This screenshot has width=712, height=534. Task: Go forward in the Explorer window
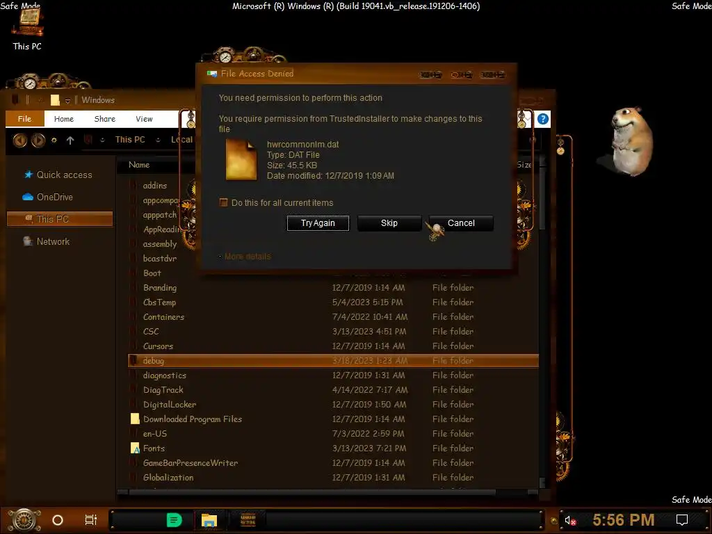point(38,140)
